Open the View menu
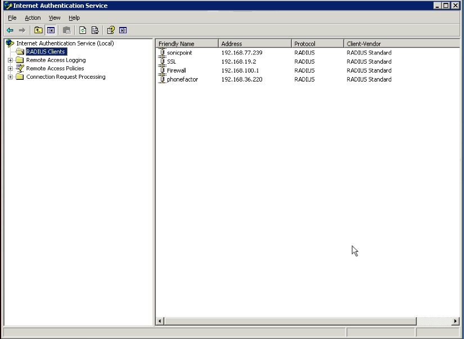464x339 pixels. [55, 18]
